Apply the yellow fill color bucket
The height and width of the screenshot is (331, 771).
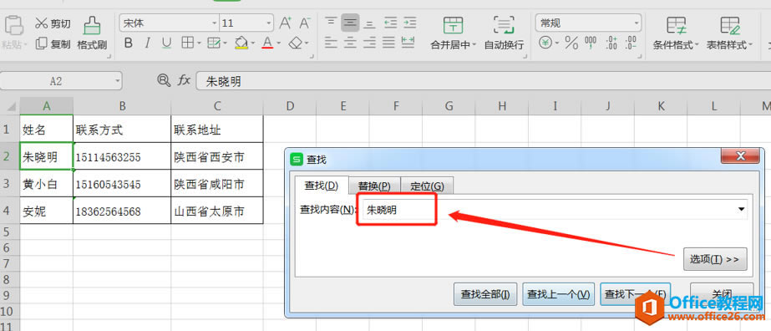pos(241,43)
